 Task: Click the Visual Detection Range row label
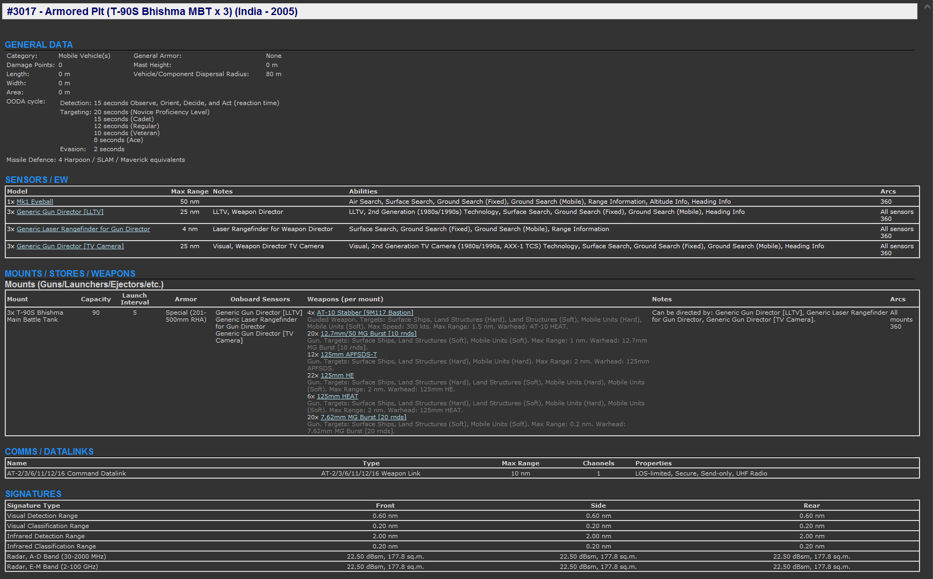point(42,516)
